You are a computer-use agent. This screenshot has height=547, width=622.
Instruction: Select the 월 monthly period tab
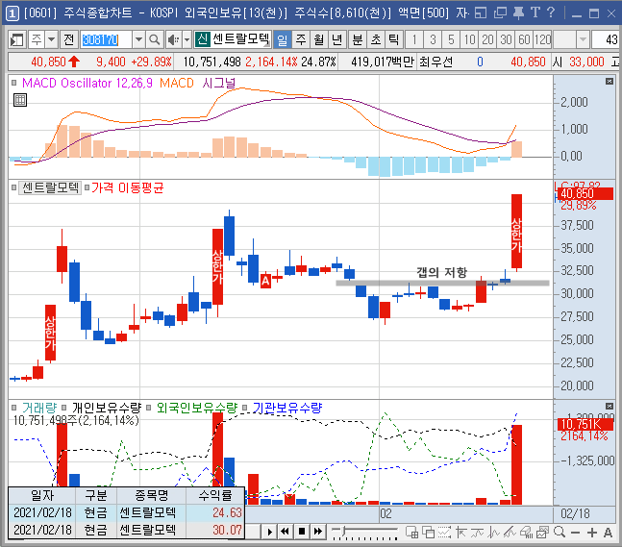click(318, 39)
